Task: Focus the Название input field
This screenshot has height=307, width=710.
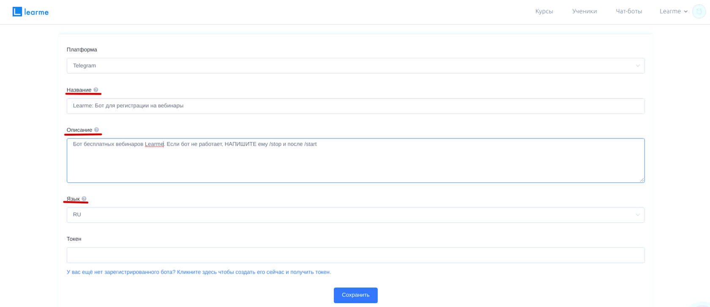Action: (355, 106)
